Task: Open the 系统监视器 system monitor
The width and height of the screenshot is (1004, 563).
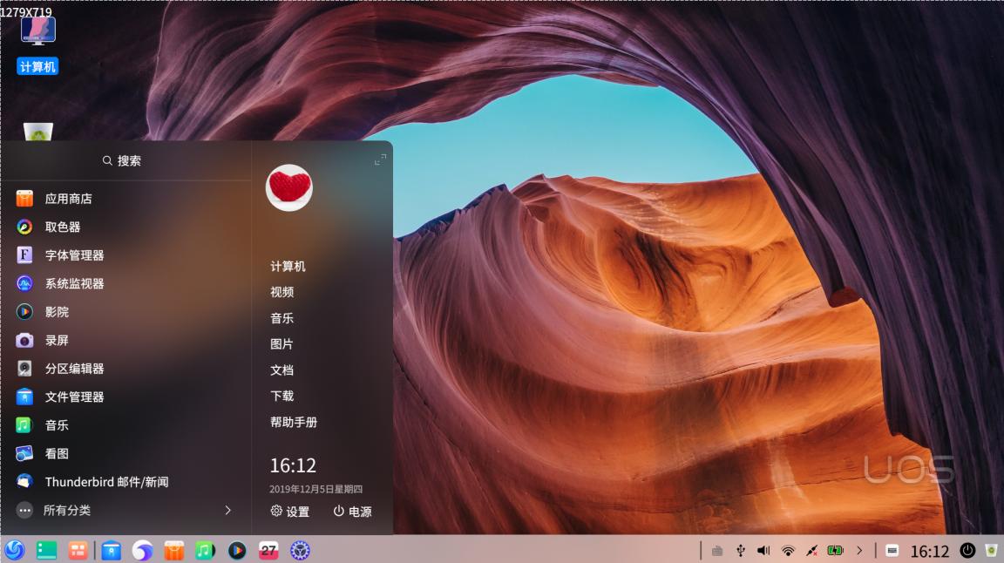Action: 74,282
